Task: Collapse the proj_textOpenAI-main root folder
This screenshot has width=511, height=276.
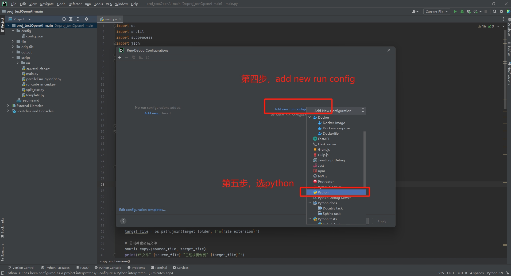Action: (x=8, y=25)
